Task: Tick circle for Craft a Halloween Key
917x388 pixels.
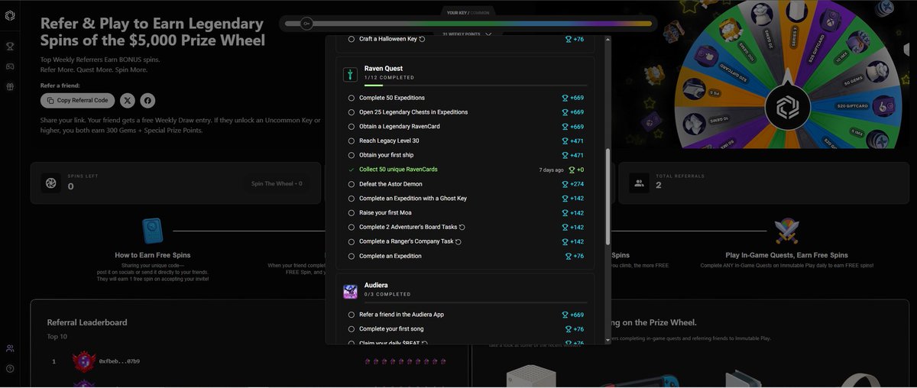Action: click(x=352, y=39)
